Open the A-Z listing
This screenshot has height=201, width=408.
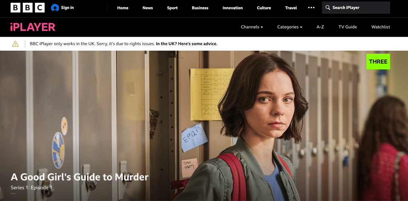(x=320, y=27)
